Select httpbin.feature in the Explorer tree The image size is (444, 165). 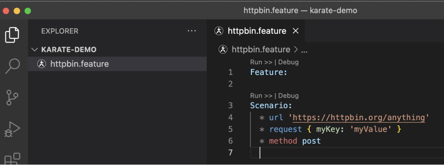(x=117, y=64)
